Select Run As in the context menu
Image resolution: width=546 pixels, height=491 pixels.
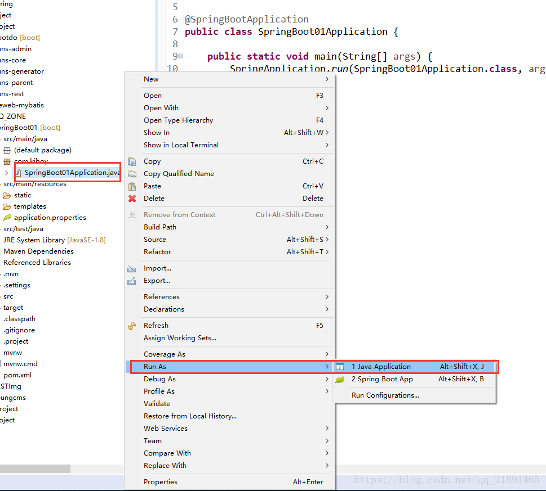coord(225,366)
